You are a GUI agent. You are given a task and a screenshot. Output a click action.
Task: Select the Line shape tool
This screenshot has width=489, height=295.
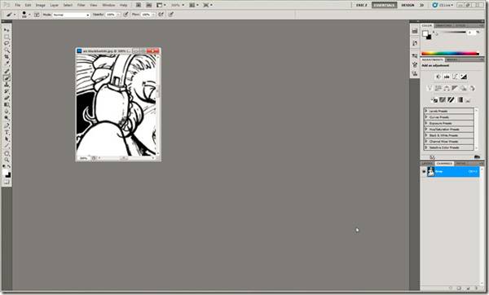click(x=7, y=146)
